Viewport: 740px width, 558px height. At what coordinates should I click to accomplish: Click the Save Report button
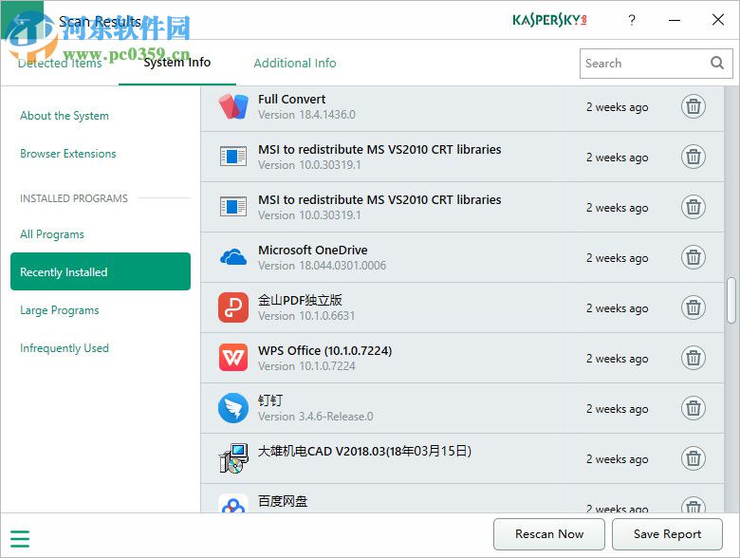coord(667,534)
